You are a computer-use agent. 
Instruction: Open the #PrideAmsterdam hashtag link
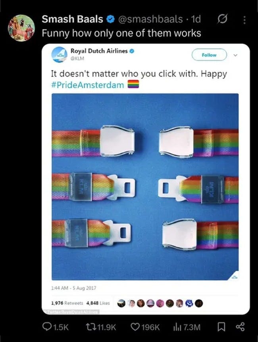click(88, 85)
